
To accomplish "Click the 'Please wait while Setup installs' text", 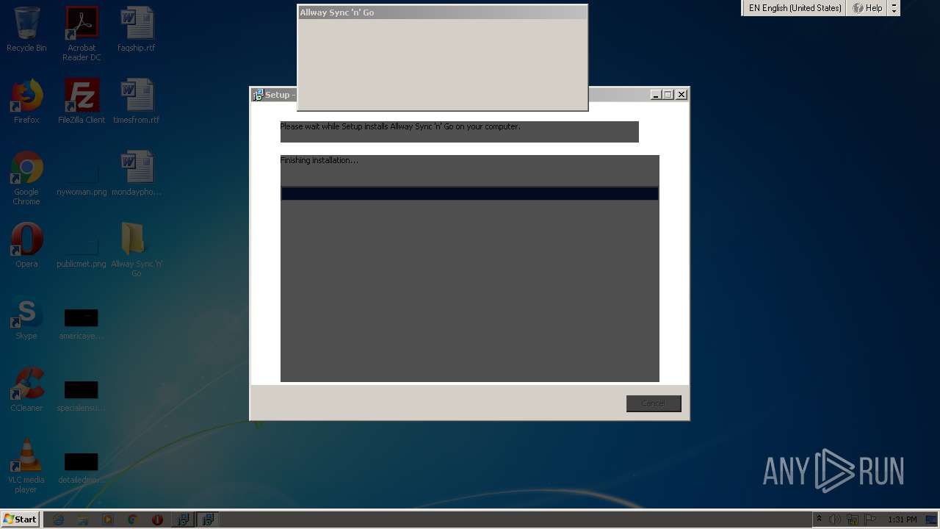I will [x=400, y=126].
